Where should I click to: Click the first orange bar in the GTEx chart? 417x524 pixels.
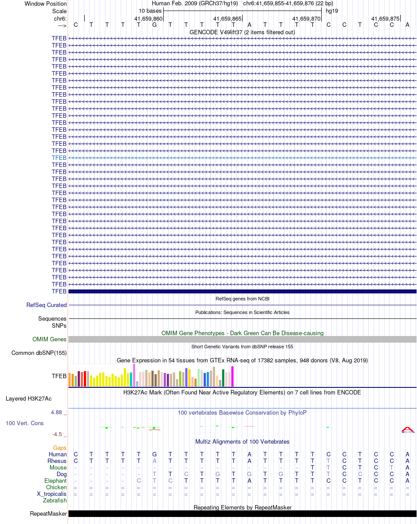pos(69,380)
